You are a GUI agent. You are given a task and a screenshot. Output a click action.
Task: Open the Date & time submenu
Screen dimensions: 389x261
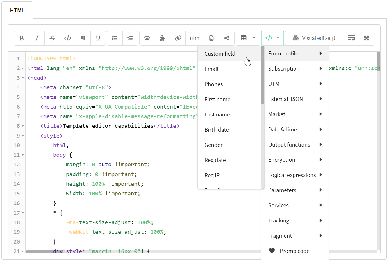click(295, 129)
